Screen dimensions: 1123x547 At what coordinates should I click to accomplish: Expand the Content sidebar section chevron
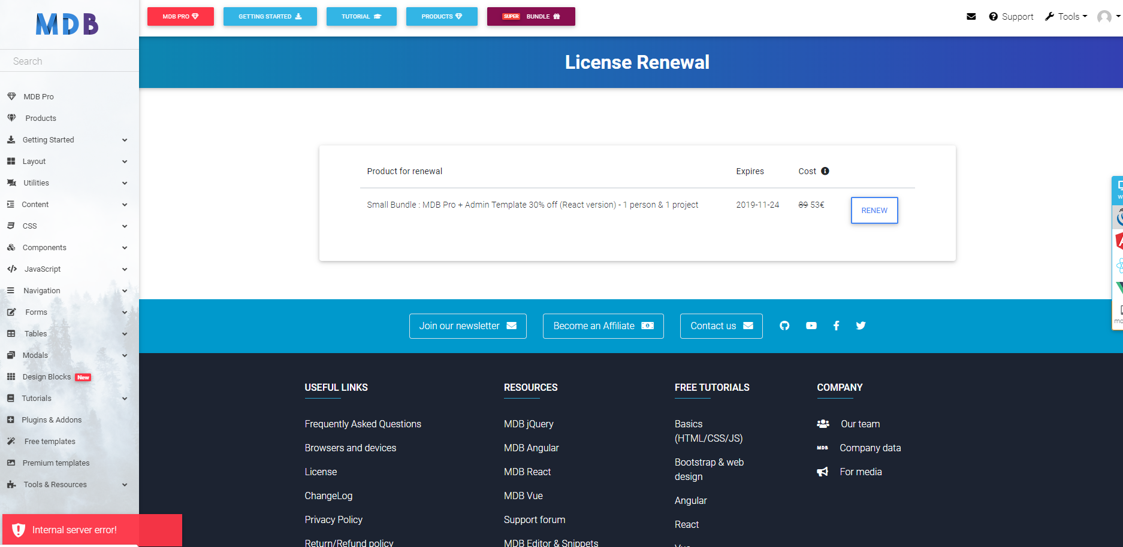[x=125, y=205]
